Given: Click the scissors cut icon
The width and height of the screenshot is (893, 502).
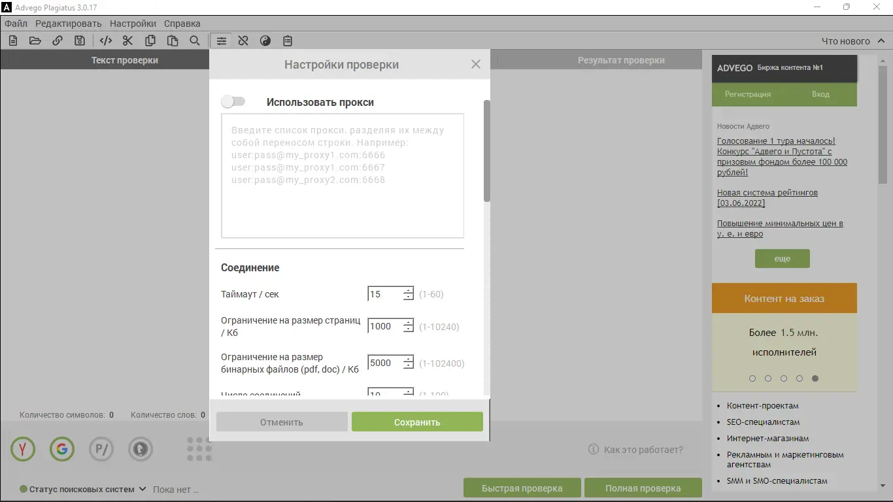Looking at the screenshot, I should pyautogui.click(x=127, y=41).
